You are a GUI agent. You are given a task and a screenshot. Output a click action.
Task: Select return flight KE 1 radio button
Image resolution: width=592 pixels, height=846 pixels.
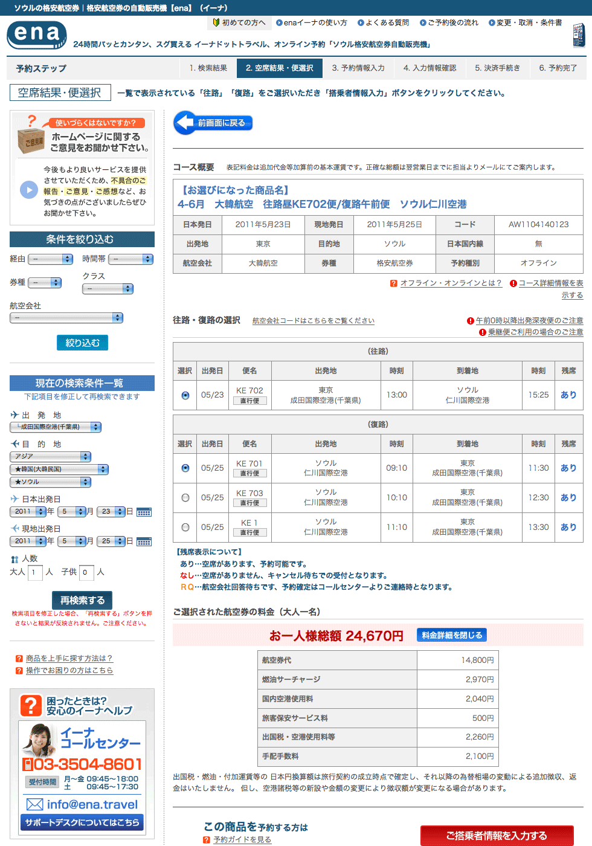pyautogui.click(x=185, y=527)
